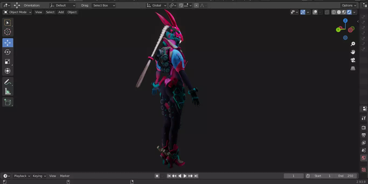Open the Scene properties tab
The image size is (368, 184).
[364, 150]
